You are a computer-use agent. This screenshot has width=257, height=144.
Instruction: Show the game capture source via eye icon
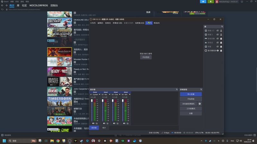pos(217,38)
